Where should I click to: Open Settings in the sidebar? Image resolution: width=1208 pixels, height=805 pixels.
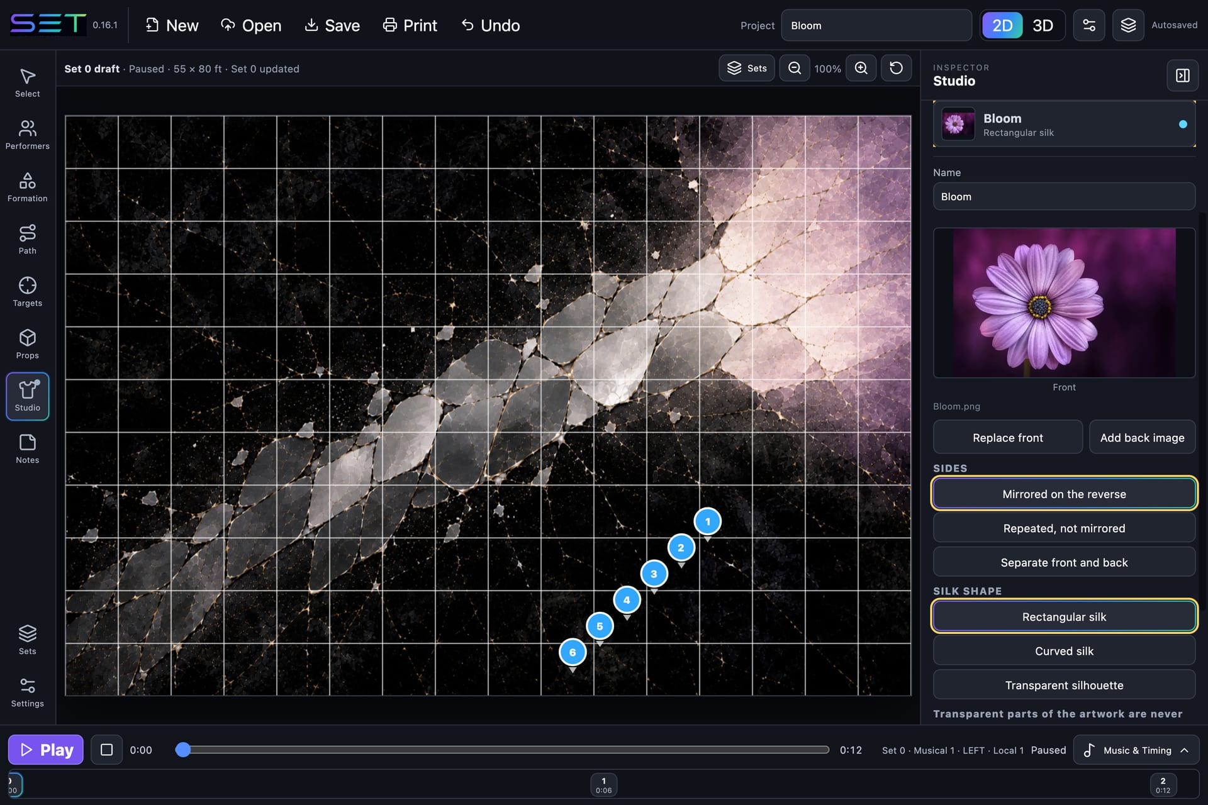[x=27, y=692]
